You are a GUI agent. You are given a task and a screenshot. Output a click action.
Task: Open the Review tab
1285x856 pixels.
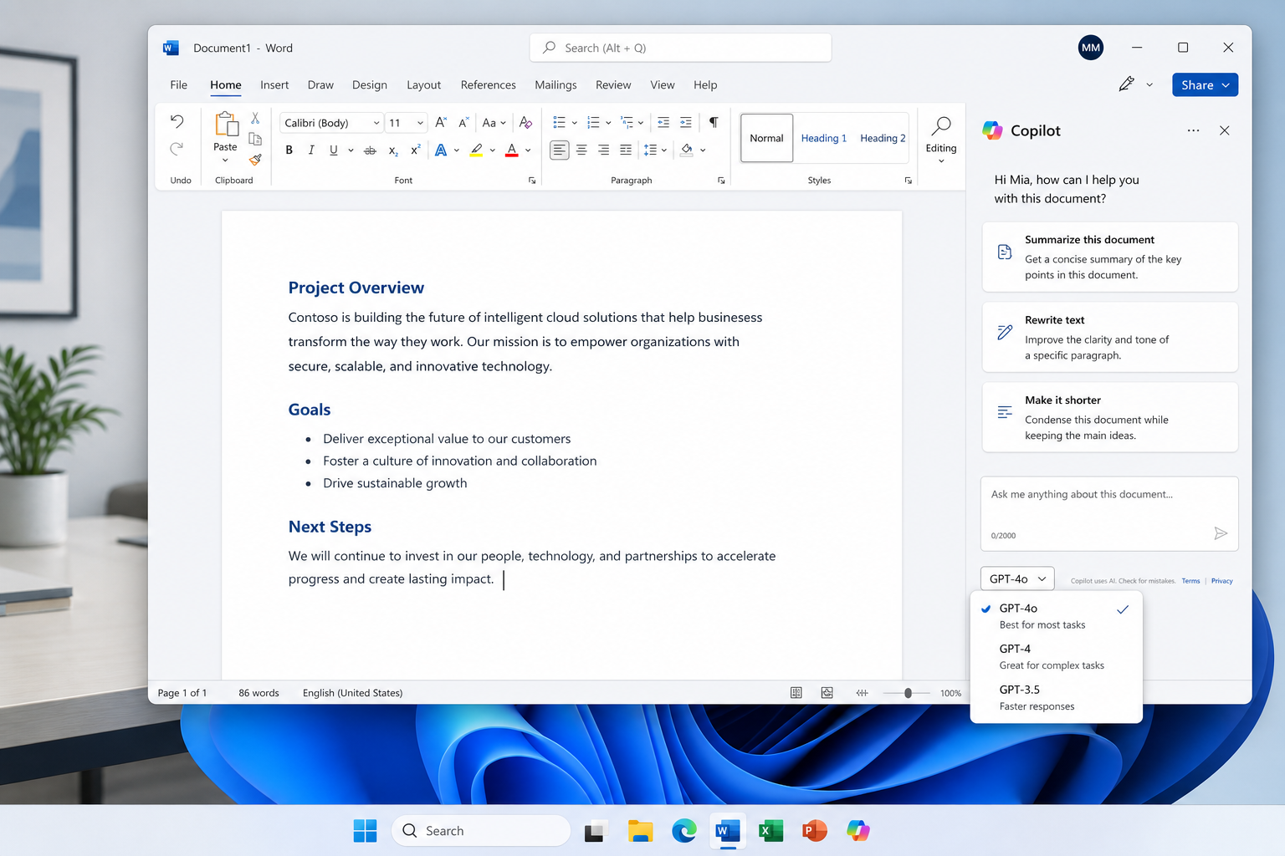[613, 85]
